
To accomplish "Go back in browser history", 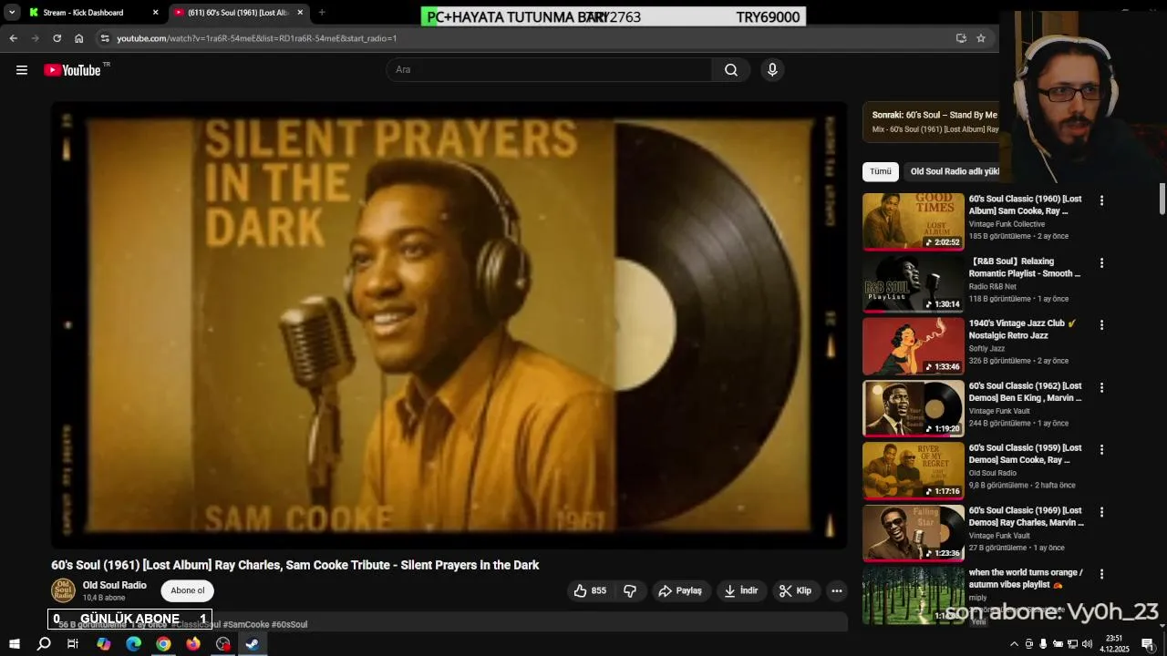I will coord(13,38).
